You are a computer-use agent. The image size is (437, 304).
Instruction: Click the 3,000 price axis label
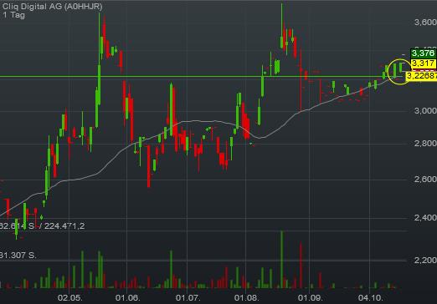(x=425, y=111)
